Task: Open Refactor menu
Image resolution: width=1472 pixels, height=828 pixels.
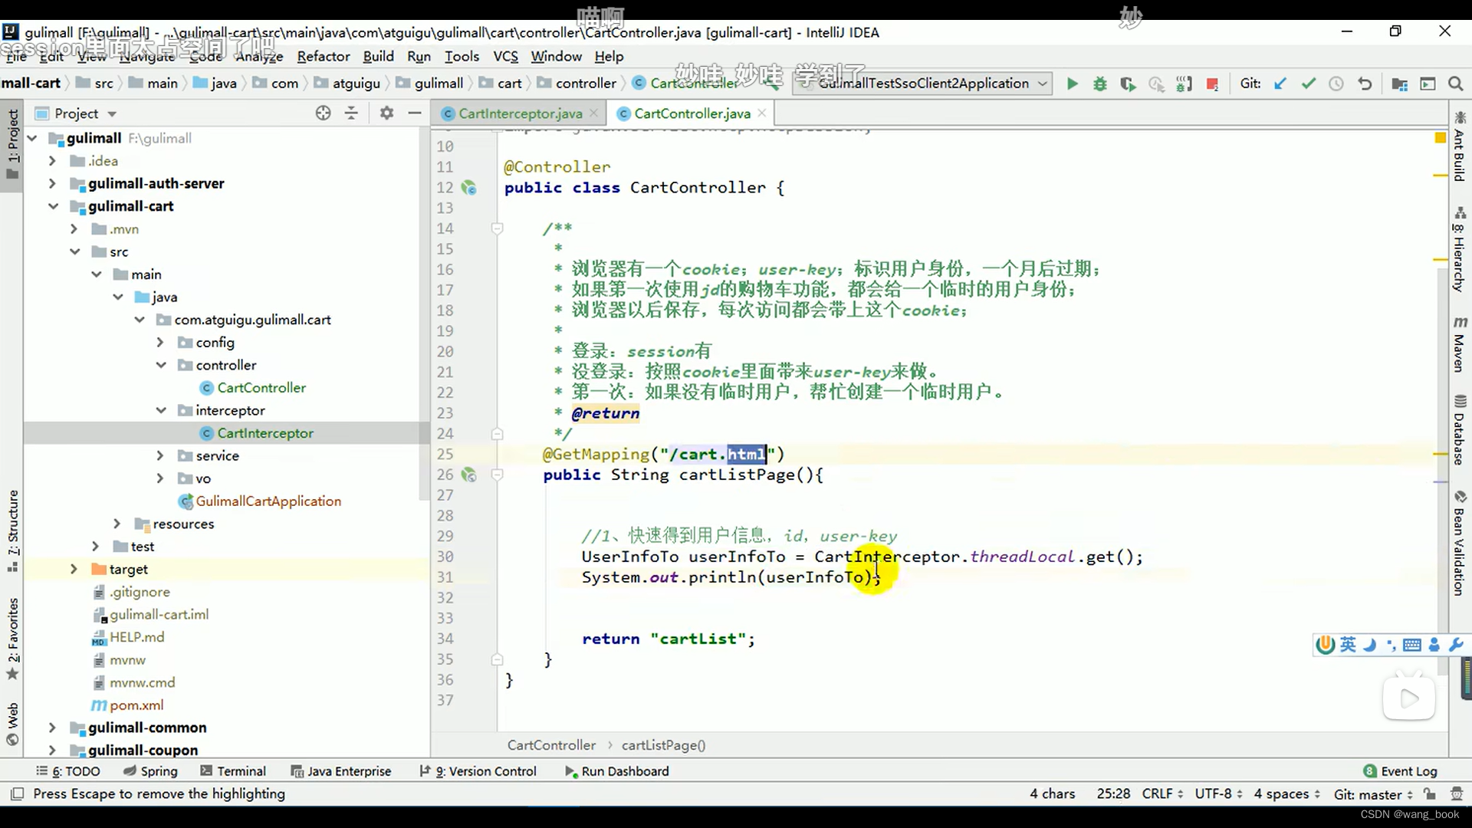Action: pos(324,56)
